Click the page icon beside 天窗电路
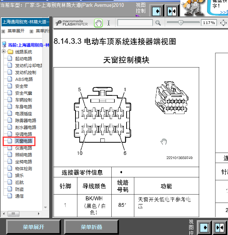The height and width of the screenshot is (235, 228). click(10, 141)
